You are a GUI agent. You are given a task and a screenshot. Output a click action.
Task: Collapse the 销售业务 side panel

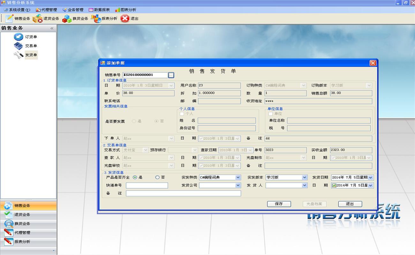coord(52,28)
